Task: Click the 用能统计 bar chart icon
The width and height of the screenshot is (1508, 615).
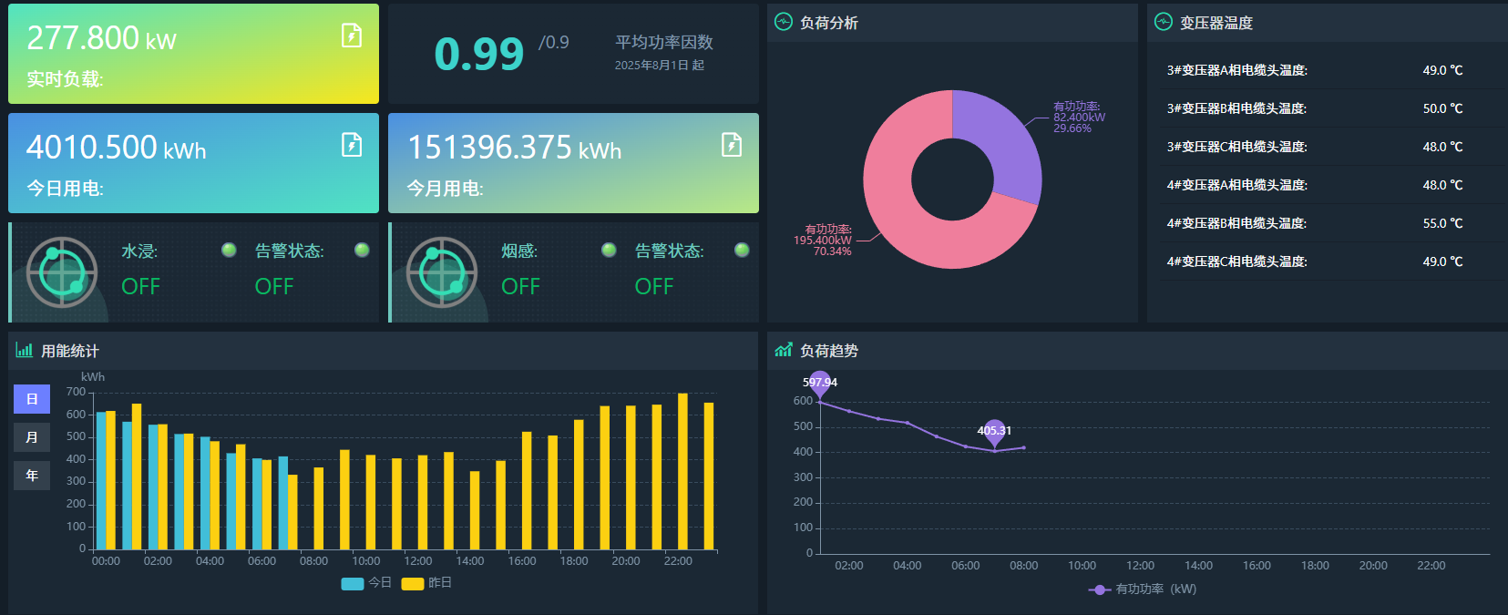Action: tap(25, 350)
